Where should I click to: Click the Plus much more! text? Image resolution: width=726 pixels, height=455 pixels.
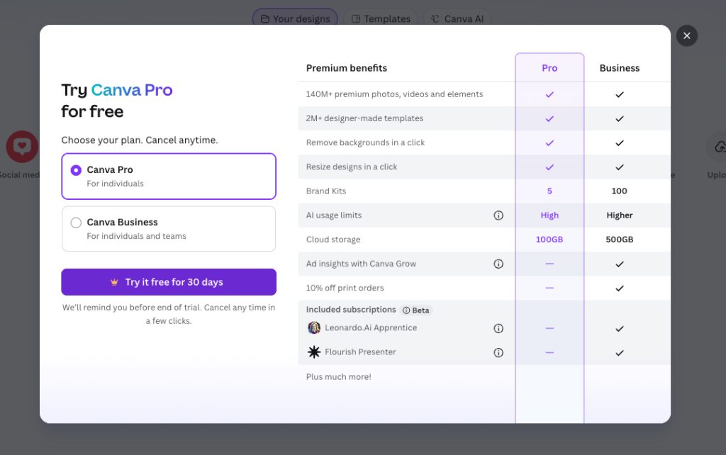(x=338, y=377)
